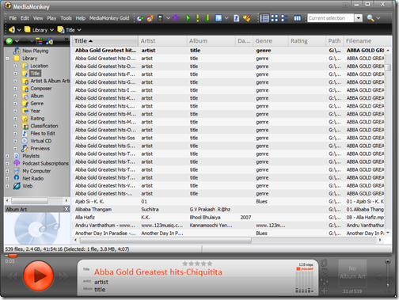The width and height of the screenshot is (399, 300).
Task: Select the Year tree item
Action: [x=36, y=111]
